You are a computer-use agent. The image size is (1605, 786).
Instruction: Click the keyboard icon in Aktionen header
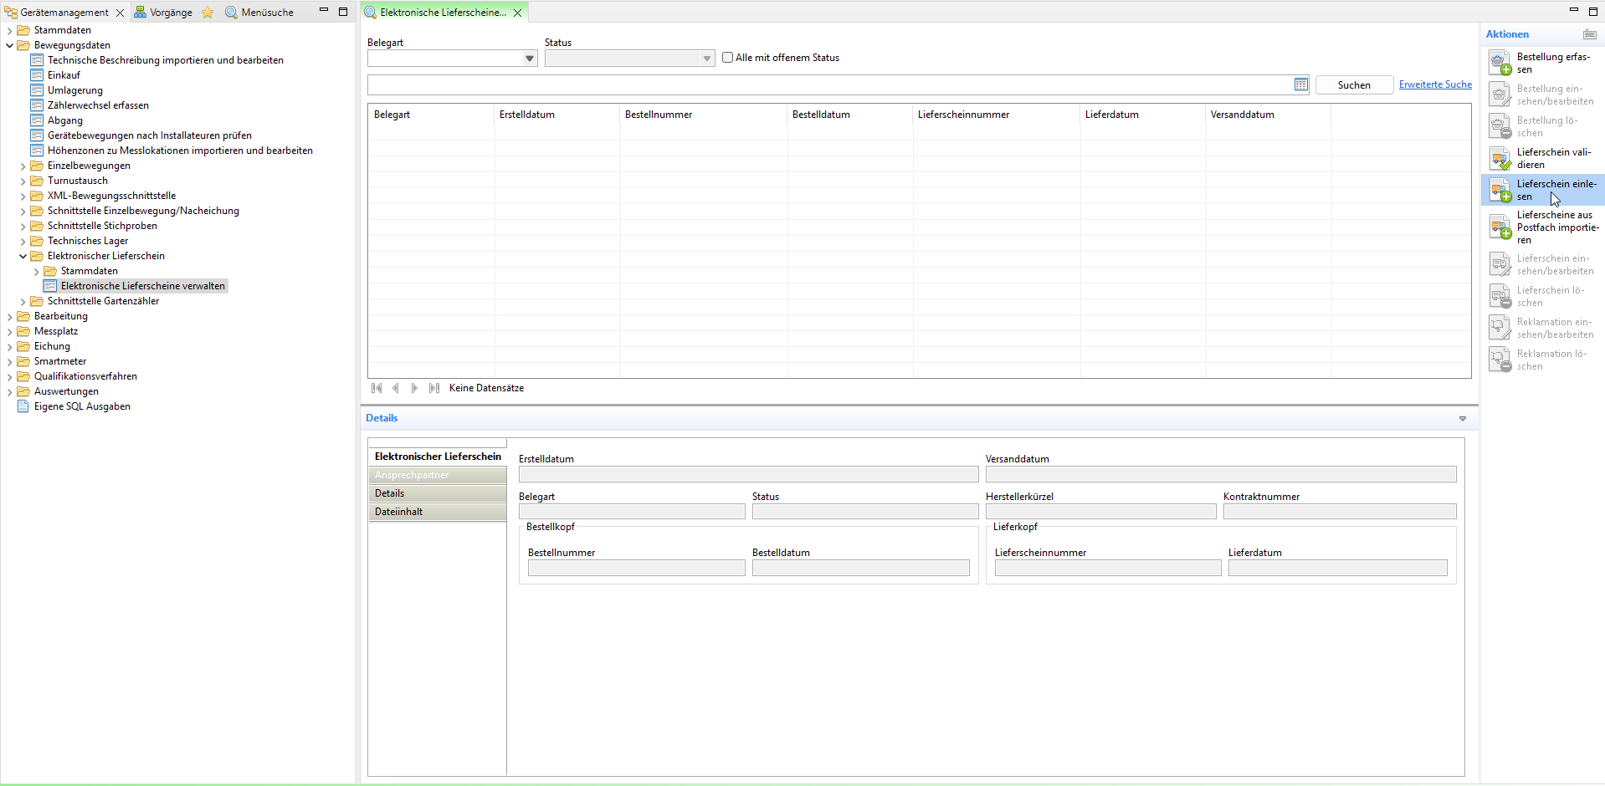click(1589, 34)
